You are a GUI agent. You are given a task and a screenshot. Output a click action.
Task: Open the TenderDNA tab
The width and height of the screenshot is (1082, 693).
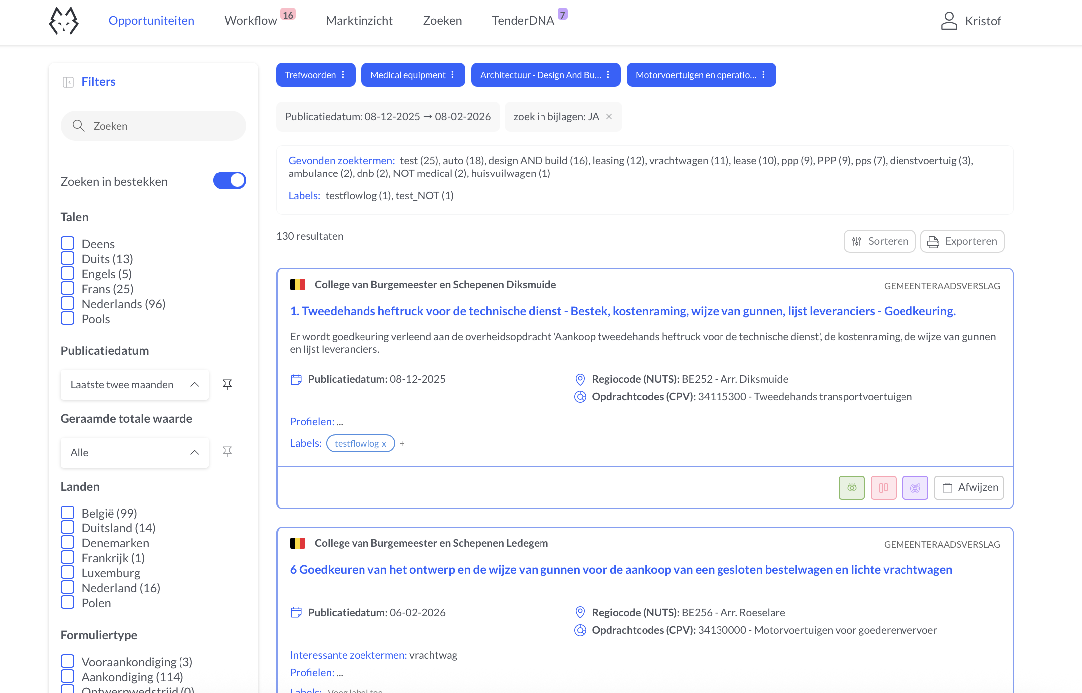tap(523, 20)
